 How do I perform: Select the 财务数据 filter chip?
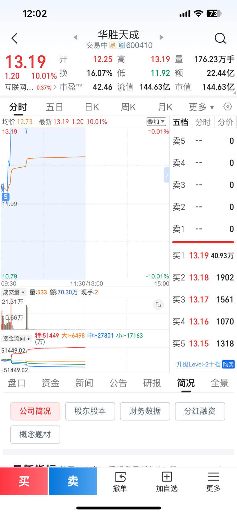(145, 411)
